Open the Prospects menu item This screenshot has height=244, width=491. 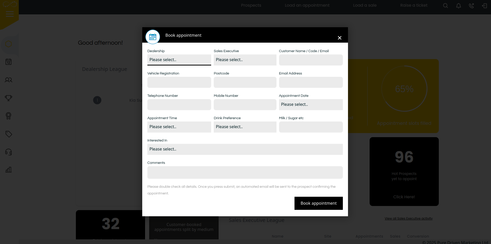click(x=251, y=5)
